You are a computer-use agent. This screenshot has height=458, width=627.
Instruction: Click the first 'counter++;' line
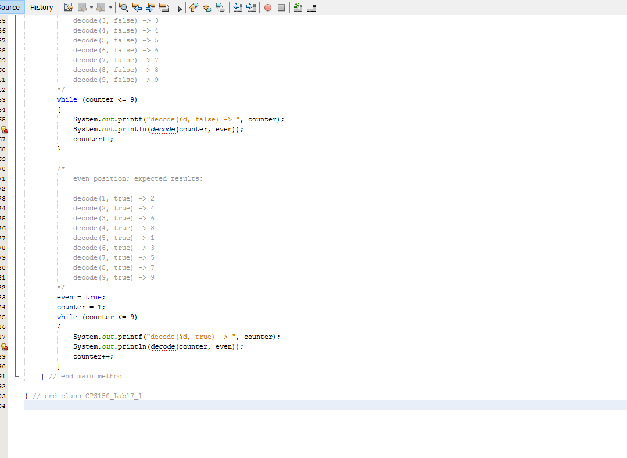(x=93, y=139)
